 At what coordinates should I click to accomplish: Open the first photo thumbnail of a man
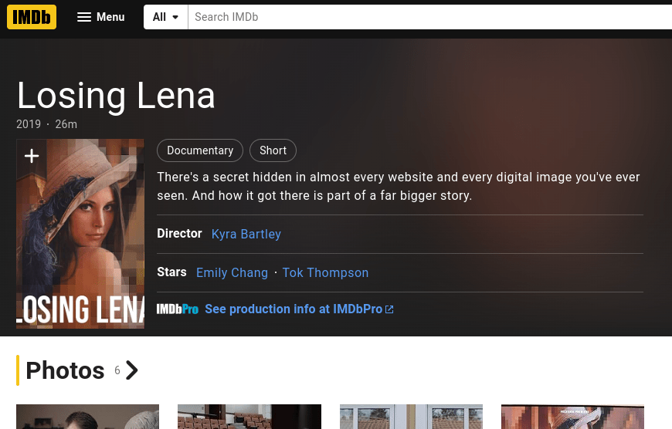[87, 417]
